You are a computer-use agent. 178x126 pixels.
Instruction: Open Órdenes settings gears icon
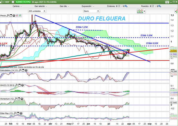click(126, 6)
